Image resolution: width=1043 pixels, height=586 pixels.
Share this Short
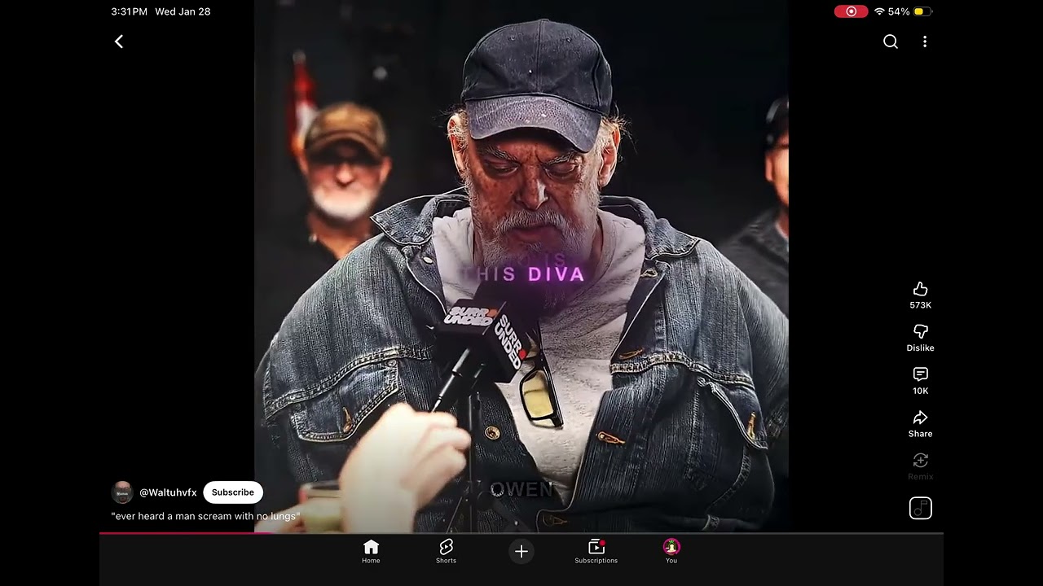(x=921, y=418)
